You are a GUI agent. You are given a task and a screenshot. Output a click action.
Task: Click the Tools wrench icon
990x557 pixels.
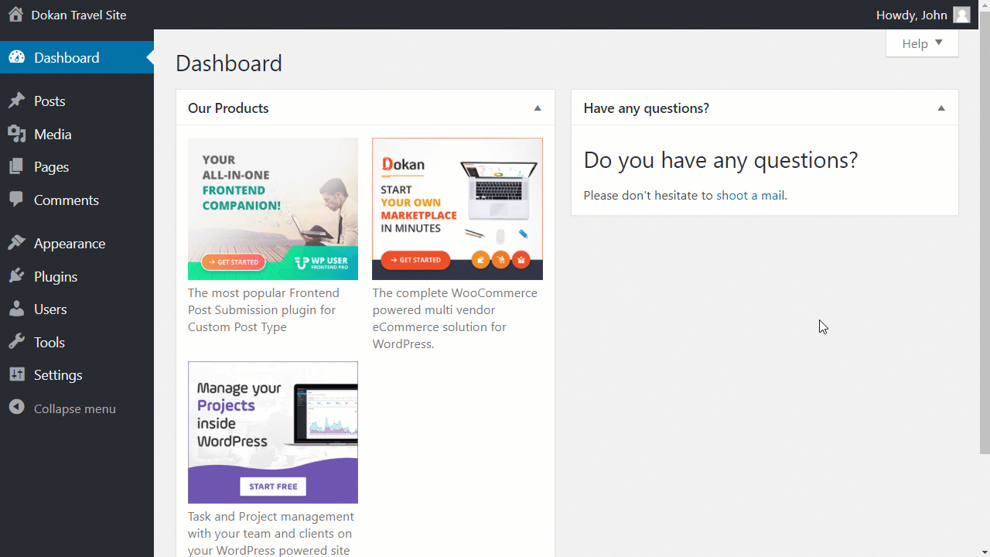pos(16,342)
